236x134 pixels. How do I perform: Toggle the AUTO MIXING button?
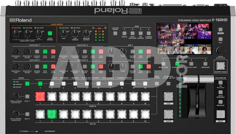click(50, 33)
